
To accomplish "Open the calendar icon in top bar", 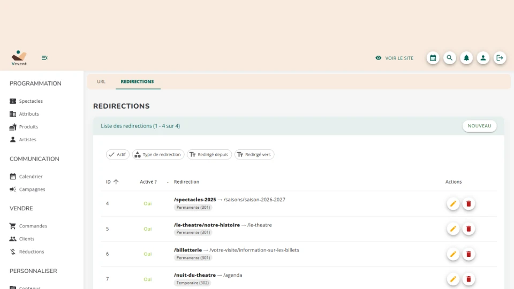I will pyautogui.click(x=433, y=58).
